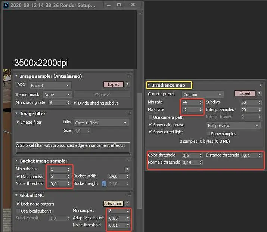The image size is (267, 232).
Task: Toggle Divide shading subdivs checkbox
Action: (x=75, y=103)
